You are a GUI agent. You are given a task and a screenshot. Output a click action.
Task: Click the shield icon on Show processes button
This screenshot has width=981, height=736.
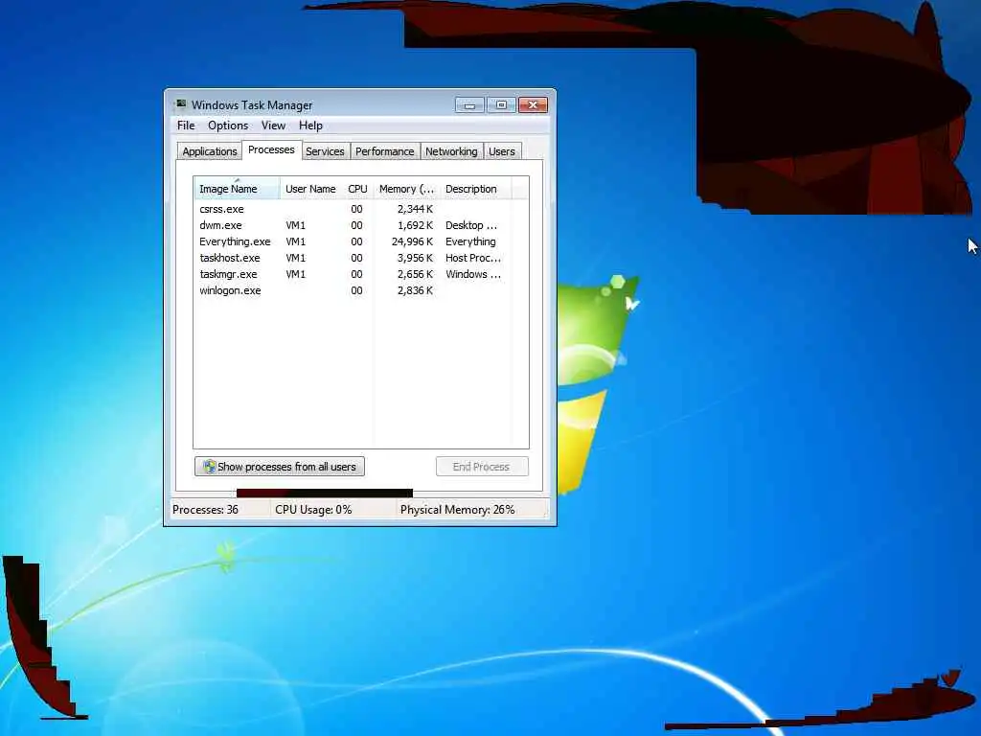click(210, 467)
